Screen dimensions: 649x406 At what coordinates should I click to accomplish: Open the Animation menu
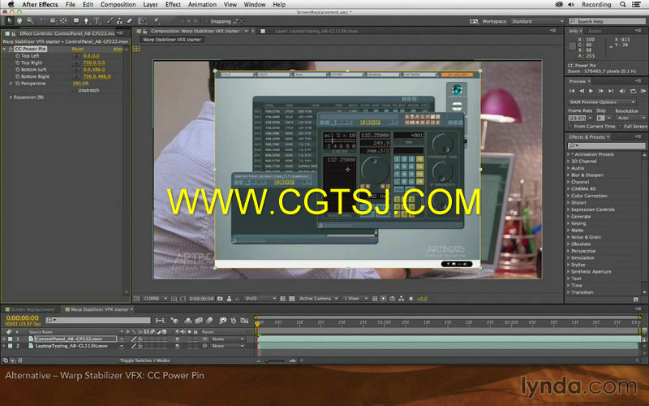click(202, 5)
